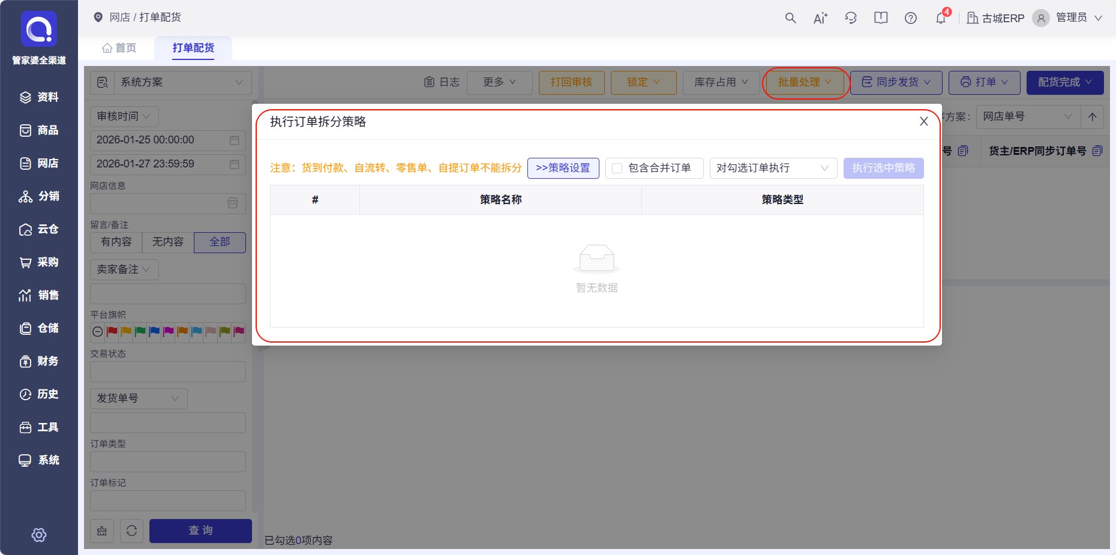This screenshot has width=1116, height=555.
Task: Click the help question mark icon
Action: [x=910, y=18]
